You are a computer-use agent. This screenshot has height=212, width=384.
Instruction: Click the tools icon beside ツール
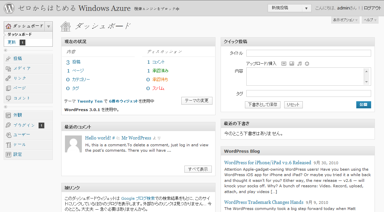click(x=8, y=145)
